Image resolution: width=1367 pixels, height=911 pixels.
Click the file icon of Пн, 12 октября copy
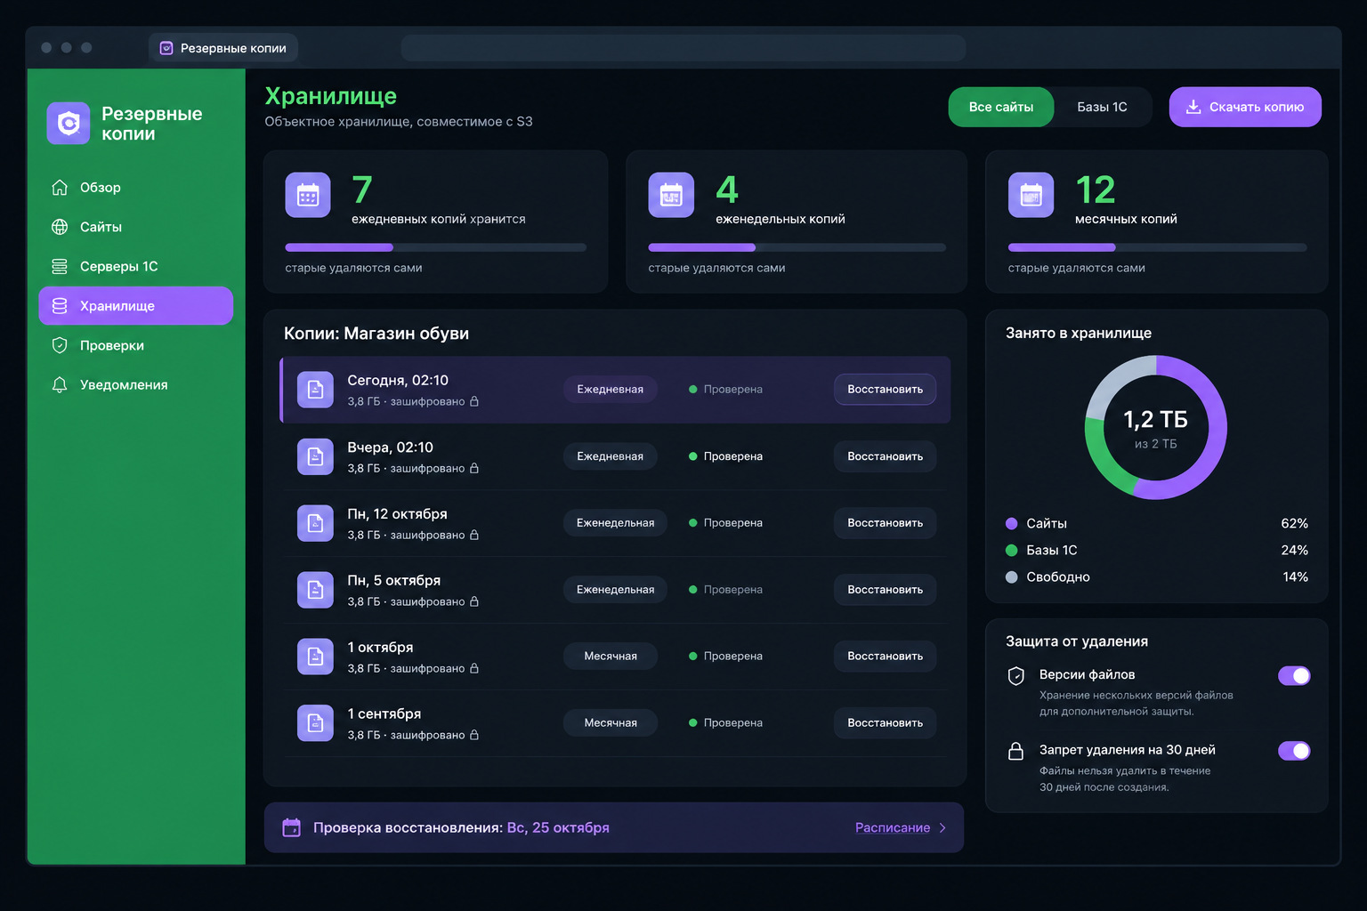(315, 523)
